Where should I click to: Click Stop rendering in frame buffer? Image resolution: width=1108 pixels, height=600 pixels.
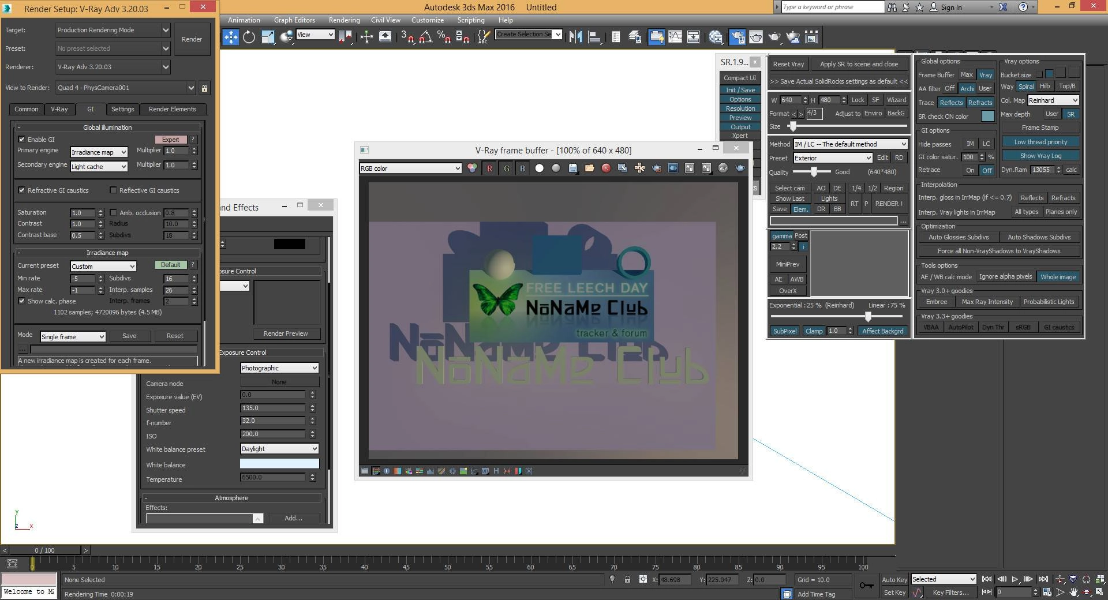pyautogui.click(x=723, y=168)
